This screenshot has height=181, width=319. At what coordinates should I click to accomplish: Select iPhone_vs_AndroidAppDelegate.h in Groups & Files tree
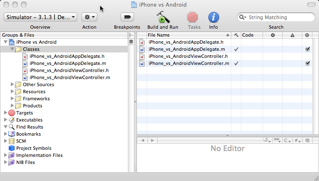[x=67, y=56]
